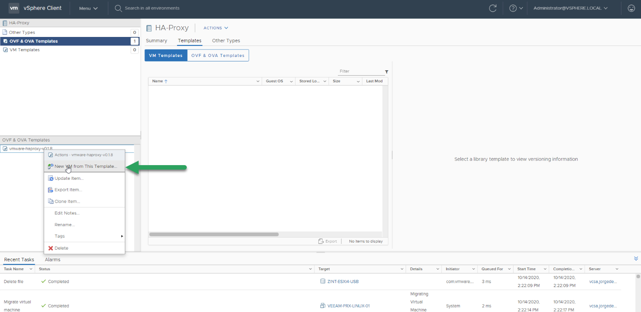Select Other Types in sidebar
Viewport: 641px width, 312px height.
pos(70,32)
